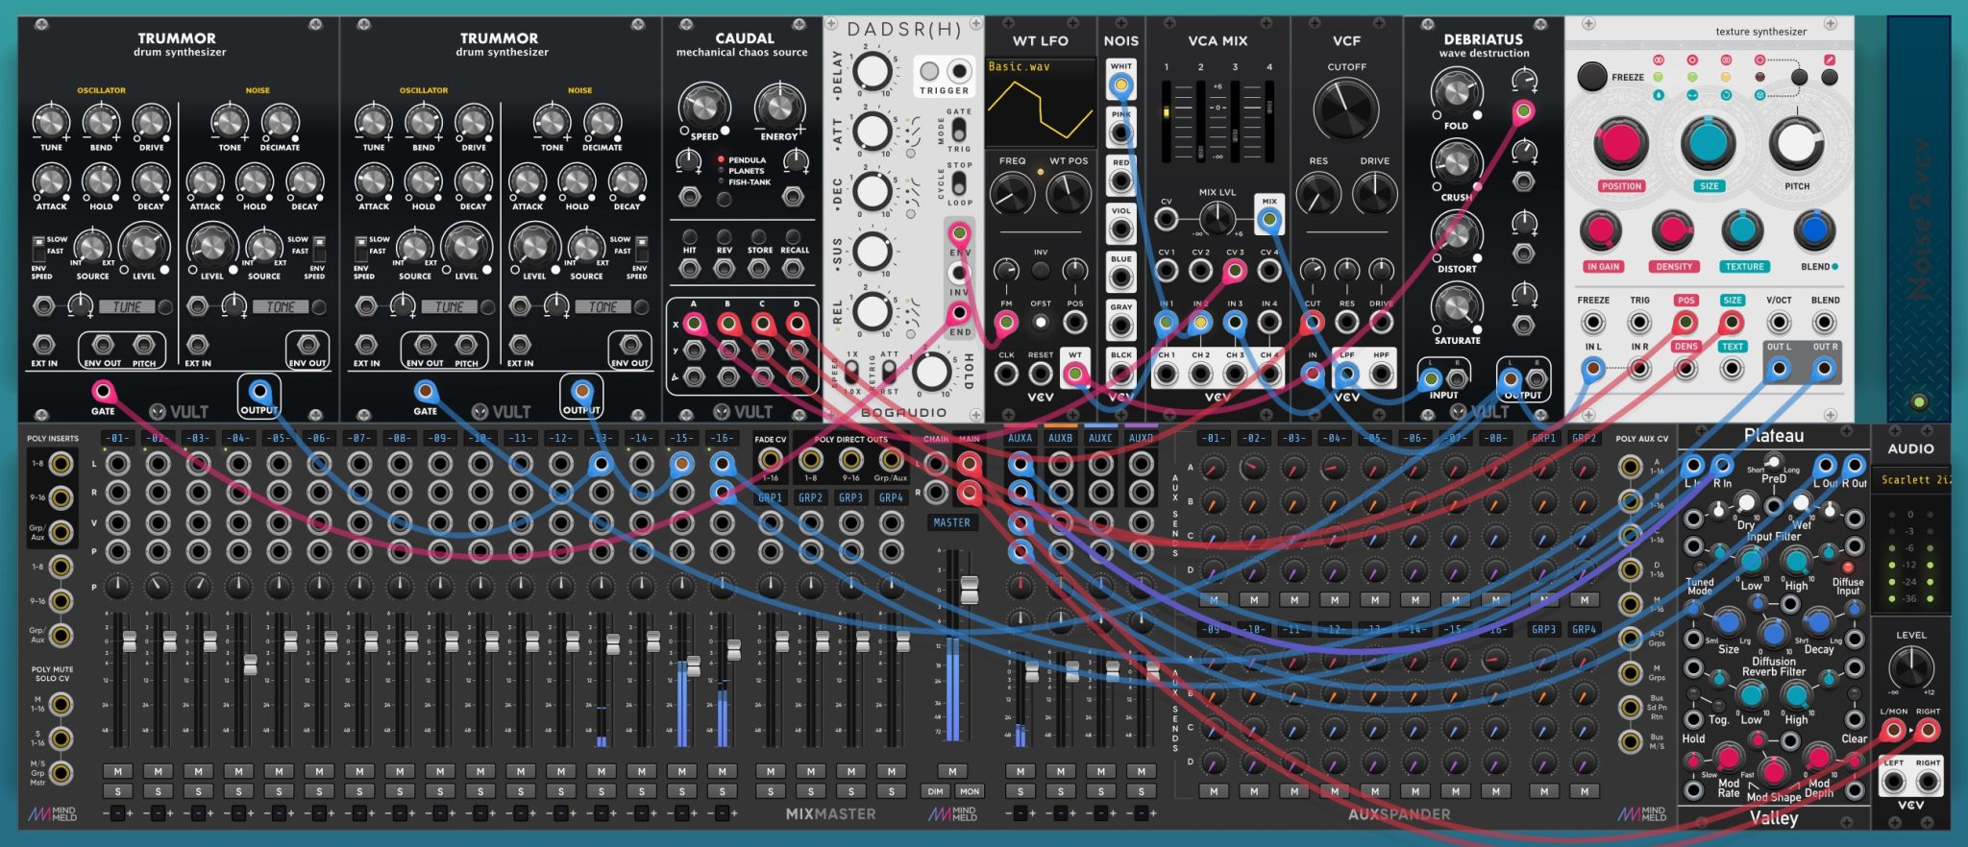Open the Scarlett audio device selector
Viewport: 1968px width, 847px height.
tap(1913, 479)
